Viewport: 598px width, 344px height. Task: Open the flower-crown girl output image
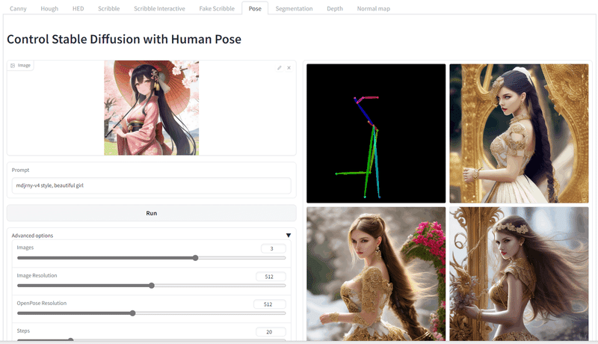pyautogui.click(x=519, y=274)
